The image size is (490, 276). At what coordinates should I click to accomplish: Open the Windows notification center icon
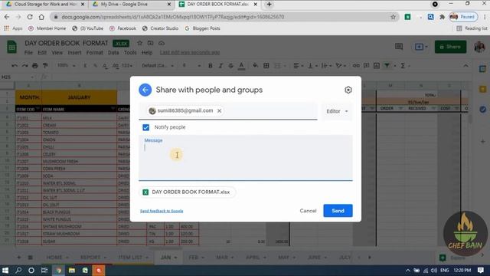[x=481, y=271]
